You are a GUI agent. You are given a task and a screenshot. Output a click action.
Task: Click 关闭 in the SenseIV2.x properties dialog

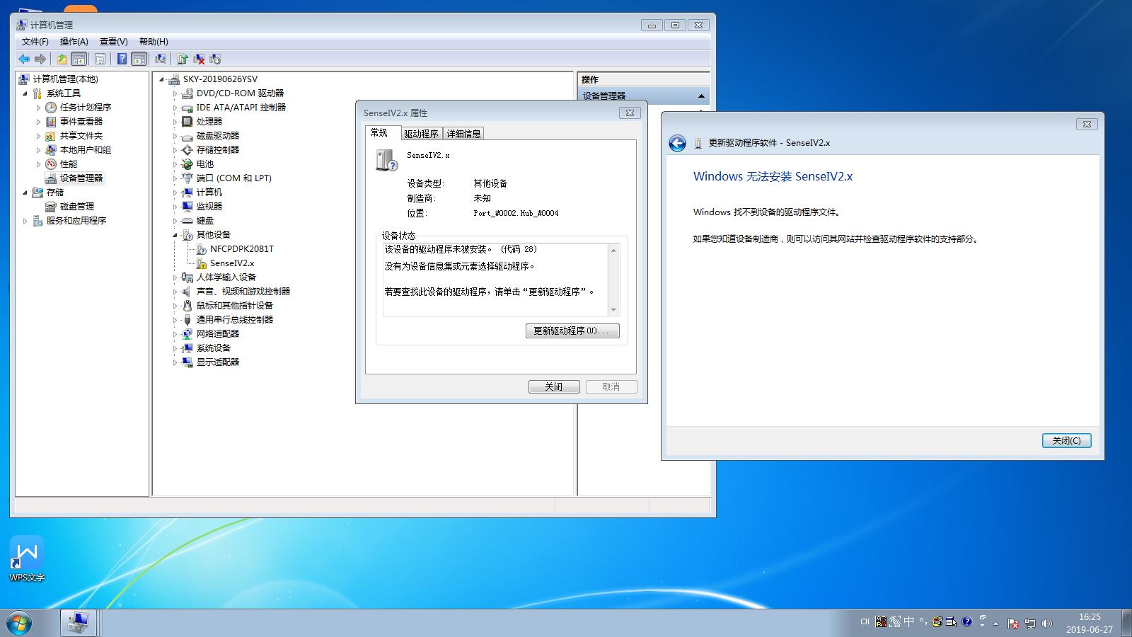point(554,386)
